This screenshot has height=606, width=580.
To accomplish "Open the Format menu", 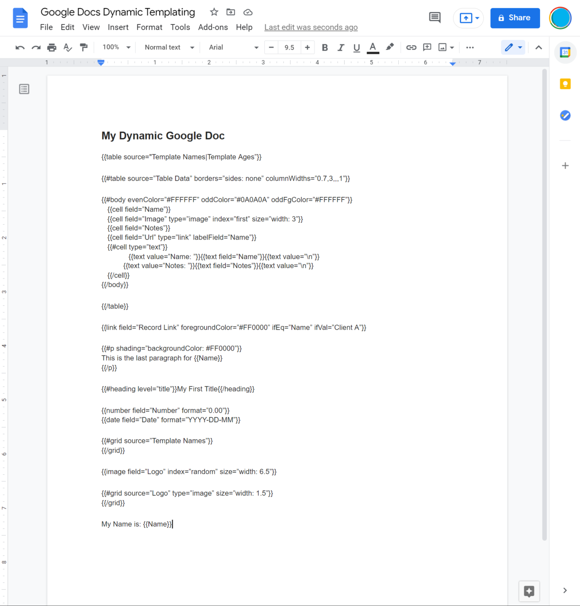I will (x=149, y=27).
